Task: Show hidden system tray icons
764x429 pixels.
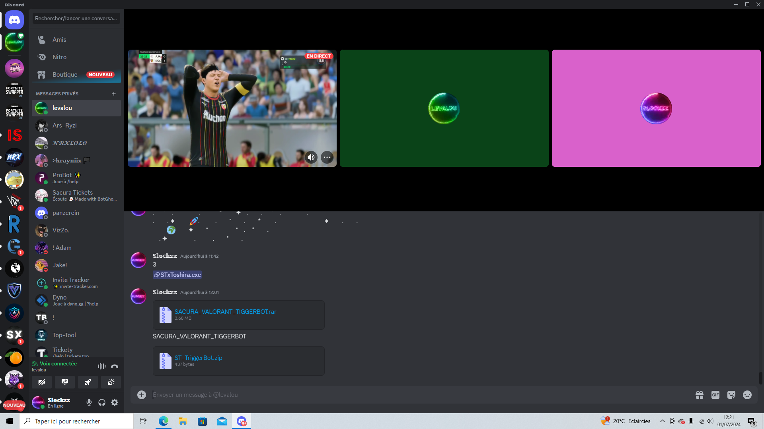Action: pyautogui.click(x=663, y=421)
